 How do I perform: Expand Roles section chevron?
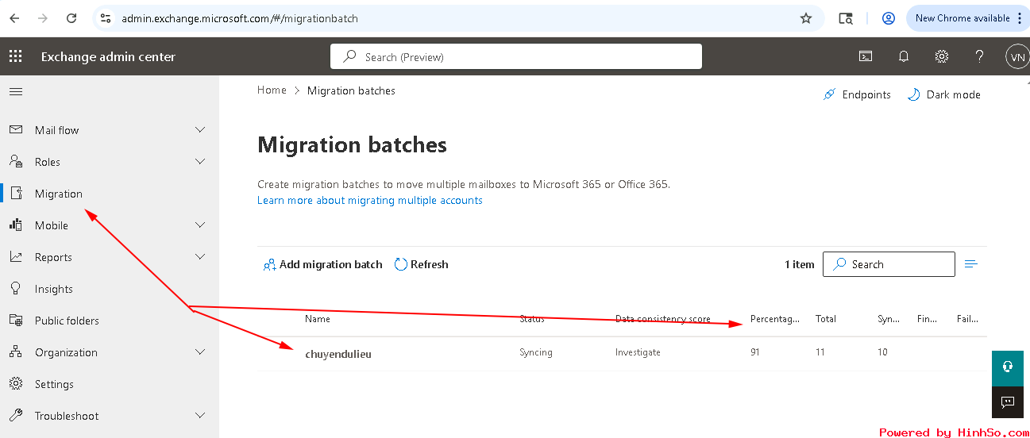[x=200, y=162]
